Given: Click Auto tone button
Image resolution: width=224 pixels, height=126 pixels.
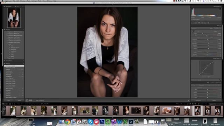Looking at the screenshot, I should coord(211,38).
